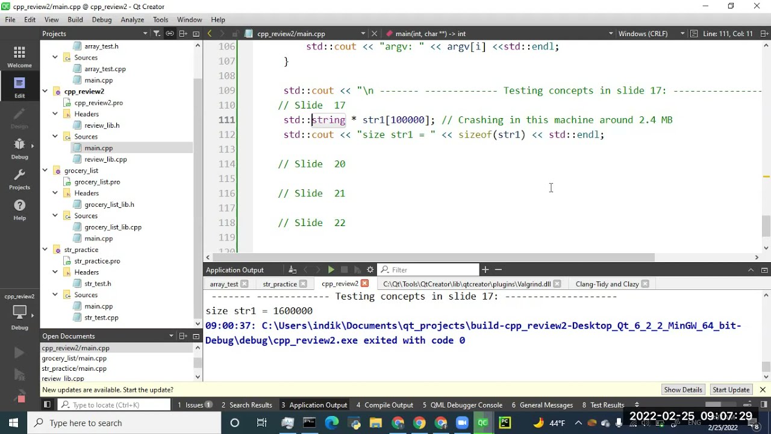Collapse Sources under grocery_list
Image resolution: width=771 pixels, height=434 pixels.
coord(55,216)
